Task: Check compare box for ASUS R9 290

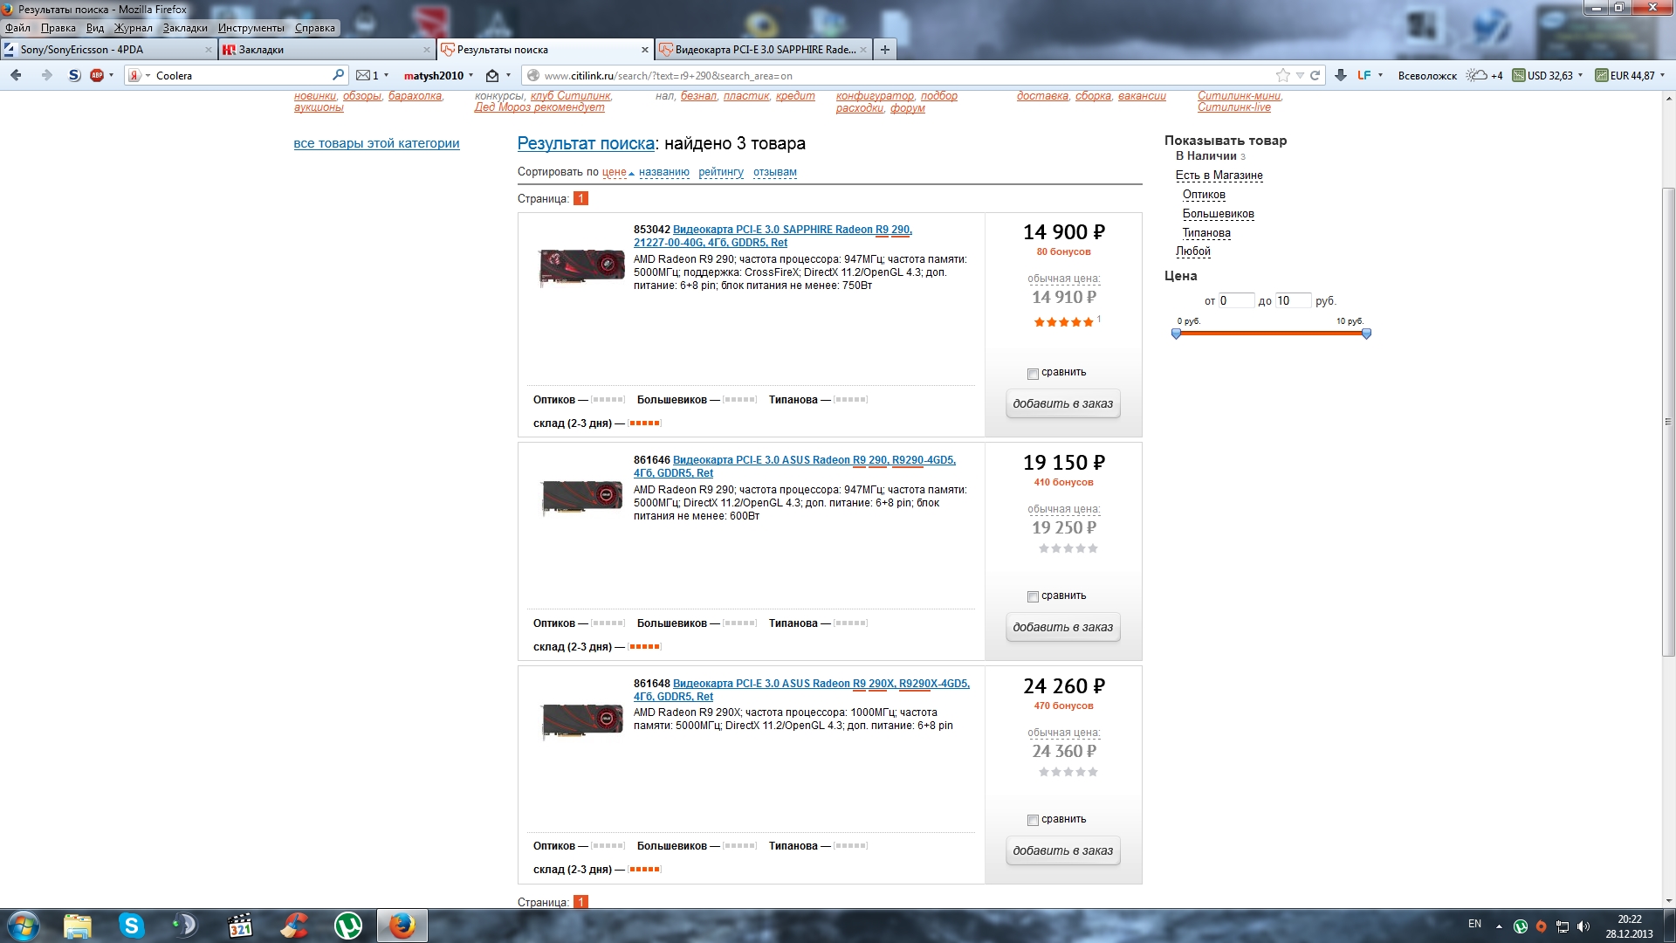Action: (x=1033, y=597)
